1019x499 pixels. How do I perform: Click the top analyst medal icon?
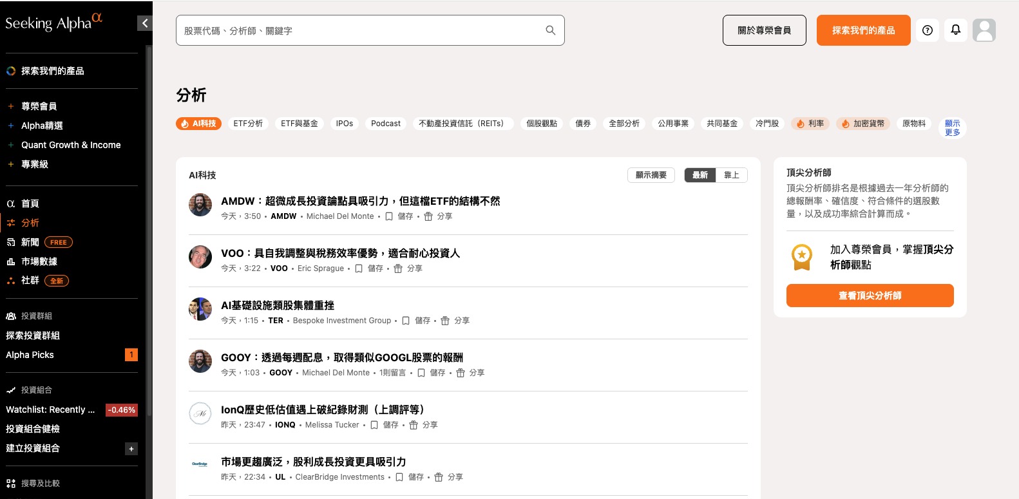tap(802, 257)
